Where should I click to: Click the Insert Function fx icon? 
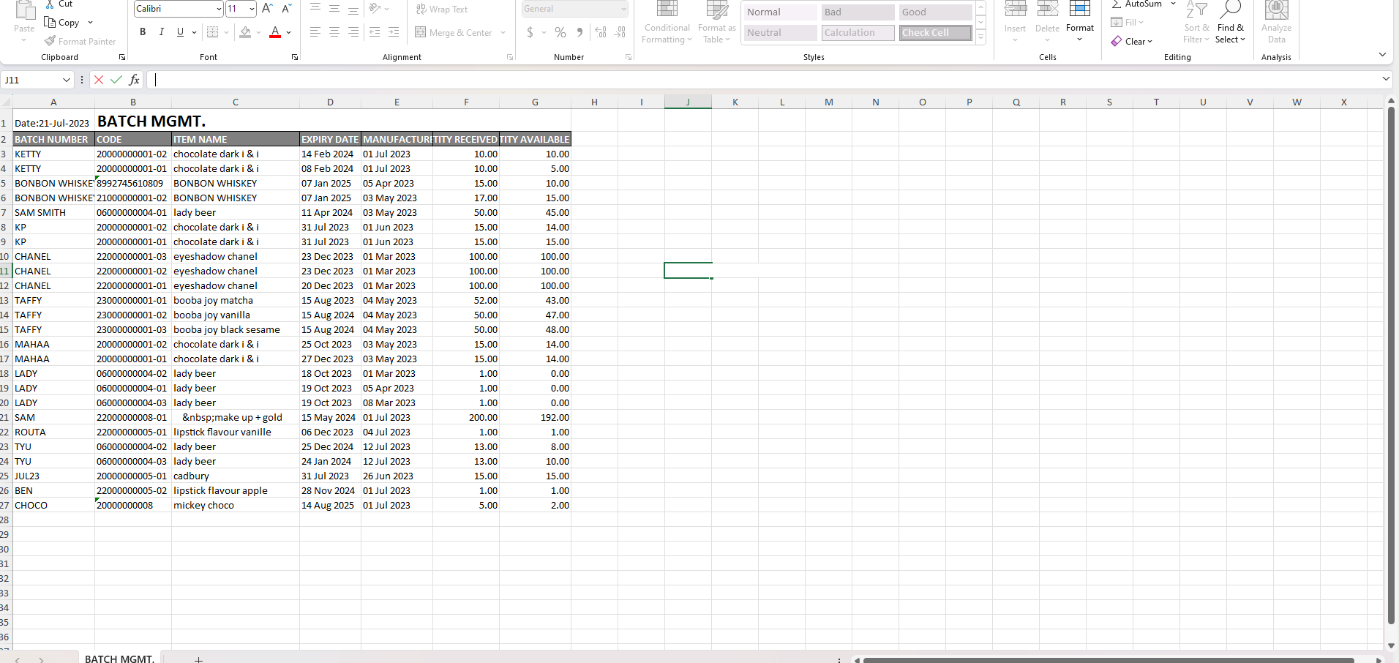[135, 80]
